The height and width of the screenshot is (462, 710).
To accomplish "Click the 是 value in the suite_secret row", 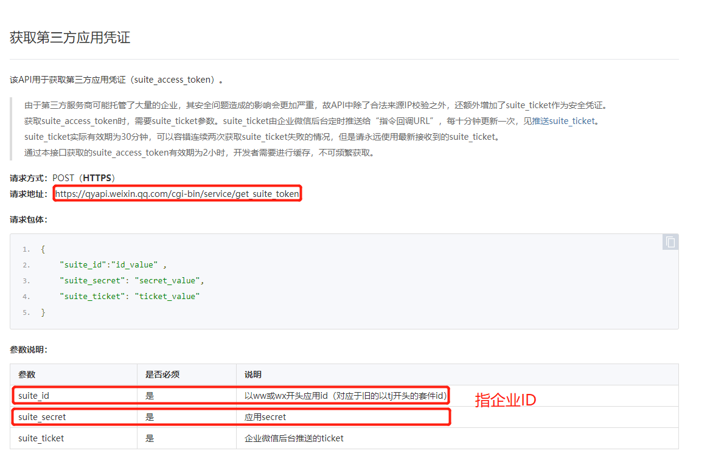I will [x=150, y=417].
